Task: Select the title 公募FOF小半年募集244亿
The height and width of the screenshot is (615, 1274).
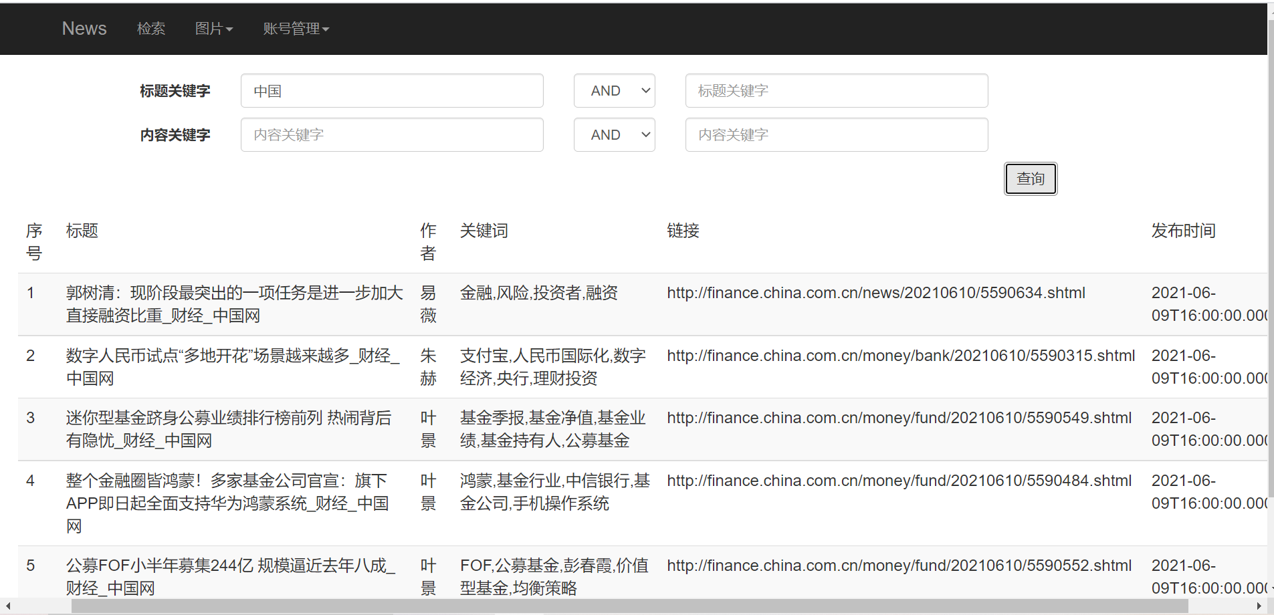Action: click(231, 577)
